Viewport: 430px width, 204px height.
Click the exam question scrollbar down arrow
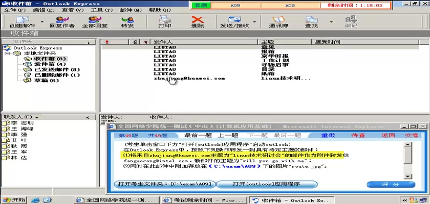pos(408,176)
